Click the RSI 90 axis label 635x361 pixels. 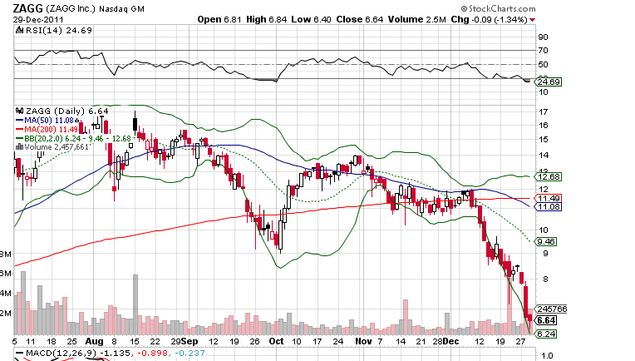tap(543, 37)
